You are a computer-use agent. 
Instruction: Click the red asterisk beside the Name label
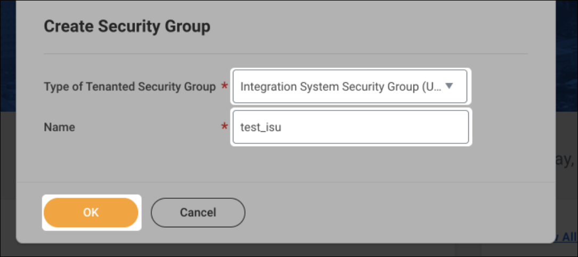pos(224,127)
